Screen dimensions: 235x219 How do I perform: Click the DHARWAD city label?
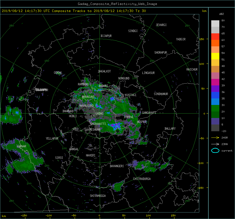(68, 111)
